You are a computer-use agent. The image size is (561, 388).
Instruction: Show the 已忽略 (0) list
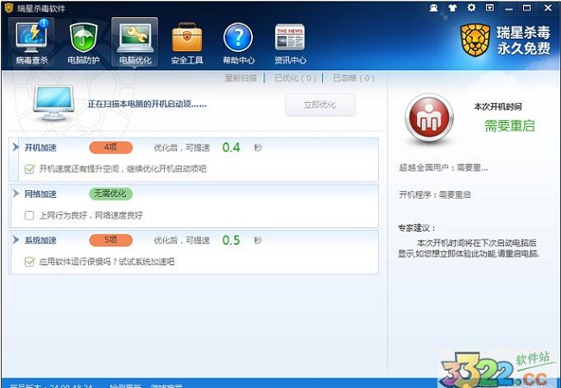[354, 78]
